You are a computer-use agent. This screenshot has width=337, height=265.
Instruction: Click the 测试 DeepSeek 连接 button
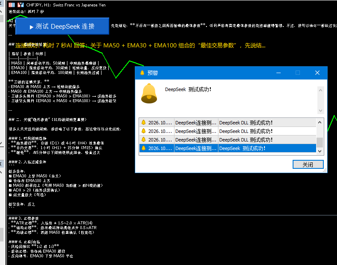(62, 26)
